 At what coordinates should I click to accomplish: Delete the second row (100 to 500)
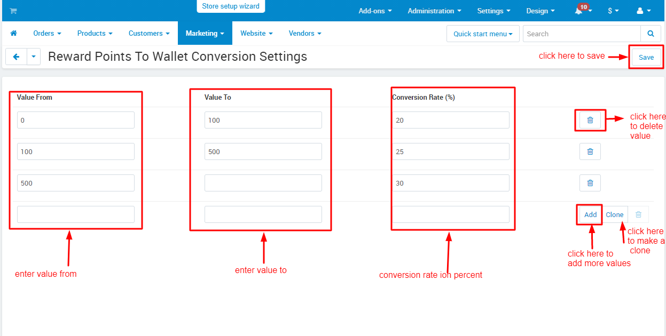coord(590,152)
